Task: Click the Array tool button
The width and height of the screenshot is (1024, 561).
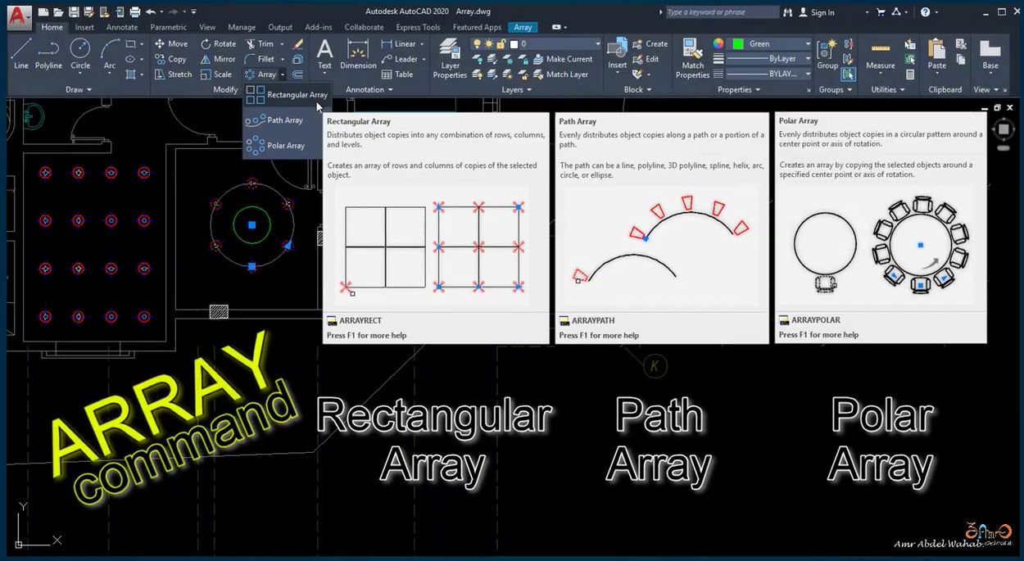Action: tap(261, 74)
